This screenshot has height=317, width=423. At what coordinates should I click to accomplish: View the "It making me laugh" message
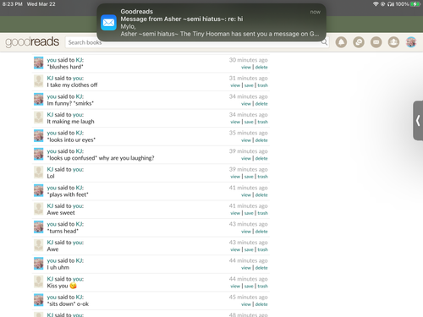coord(235,122)
